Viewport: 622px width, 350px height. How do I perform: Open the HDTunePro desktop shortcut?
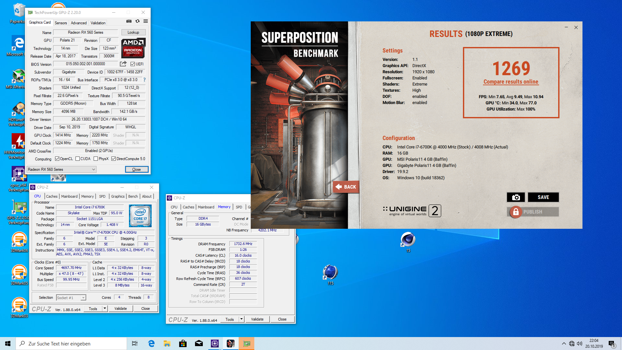coord(18,114)
